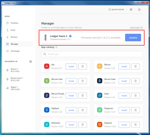Open the Send menu item
Screen dimensions: 150x135
coord(18,30)
